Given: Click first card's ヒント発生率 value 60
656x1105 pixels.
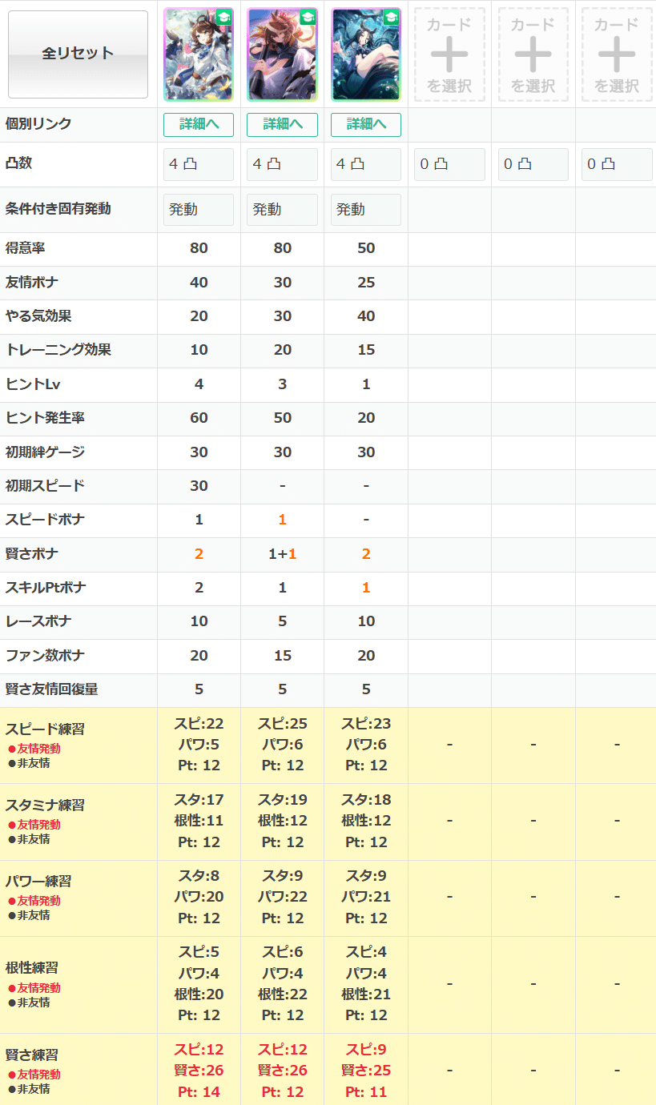Looking at the screenshot, I should (199, 418).
